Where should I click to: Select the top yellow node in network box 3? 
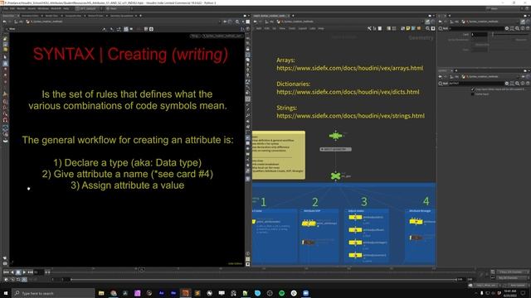(355, 217)
